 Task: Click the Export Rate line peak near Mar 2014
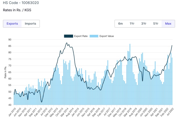pyautogui.click(x=67, y=43)
